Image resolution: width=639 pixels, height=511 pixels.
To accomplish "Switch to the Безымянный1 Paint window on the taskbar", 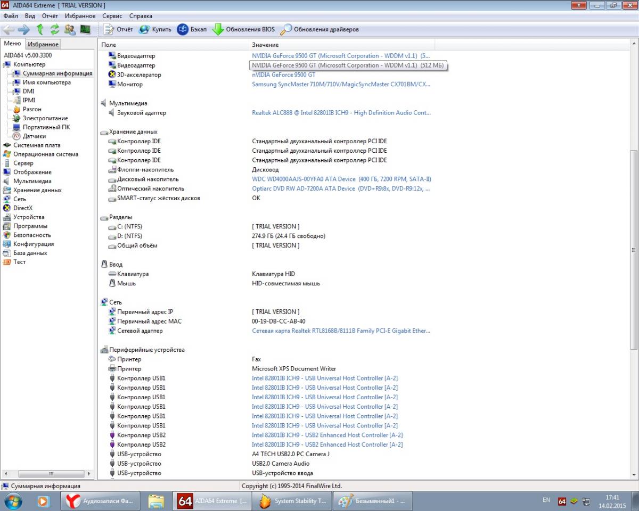I will [372, 501].
